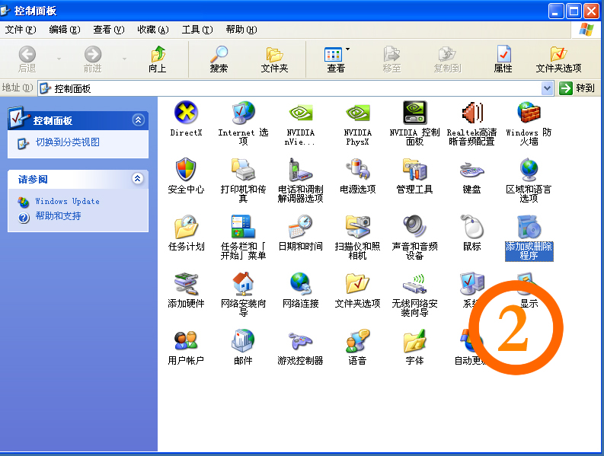Viewport: 604px width, 456px height.
Task: Open the 工具(T) menu
Action: (197, 30)
